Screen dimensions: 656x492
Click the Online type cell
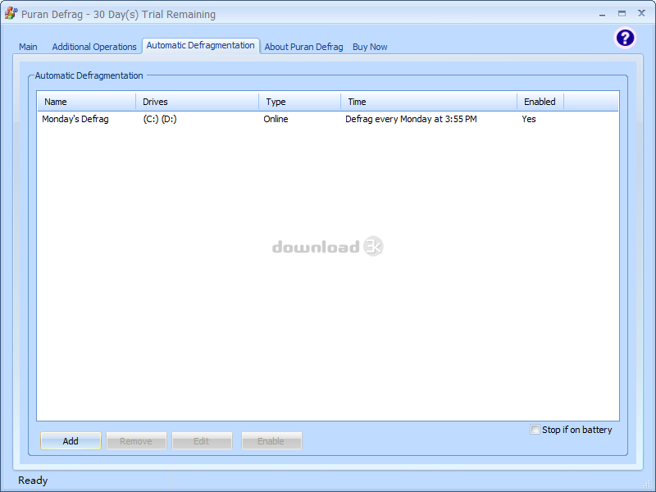click(x=276, y=119)
